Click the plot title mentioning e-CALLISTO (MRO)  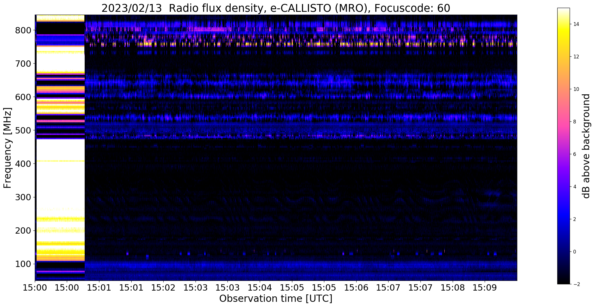click(x=276, y=8)
